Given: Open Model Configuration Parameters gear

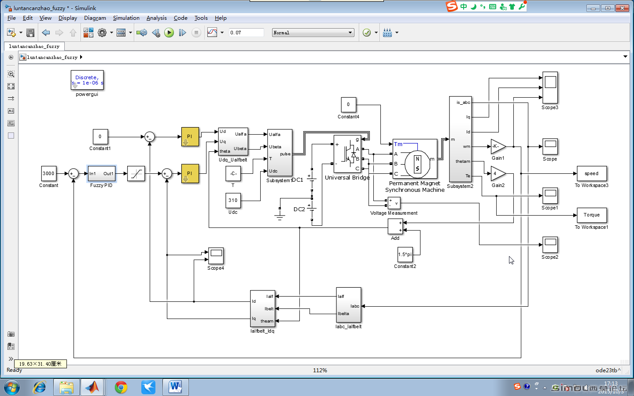Looking at the screenshot, I should [x=102, y=33].
